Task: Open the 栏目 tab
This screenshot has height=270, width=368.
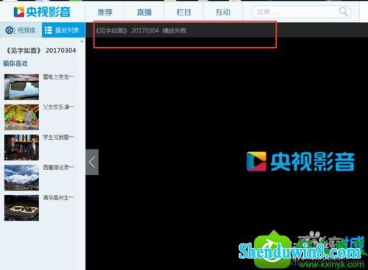Action: [183, 12]
